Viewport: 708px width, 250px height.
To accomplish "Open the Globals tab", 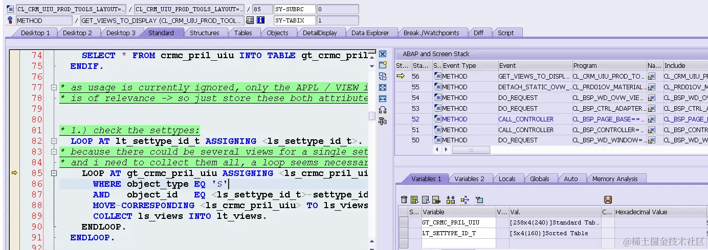I will point(540,179).
